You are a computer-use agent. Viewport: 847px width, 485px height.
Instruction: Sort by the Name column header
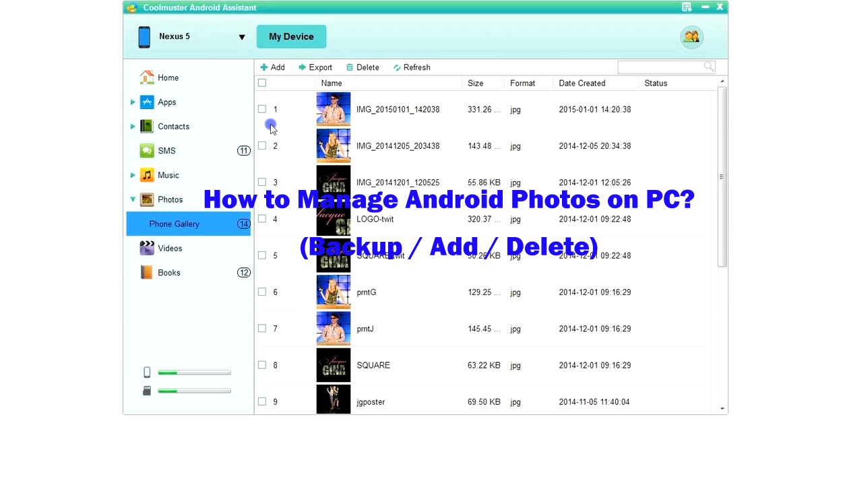(390, 83)
